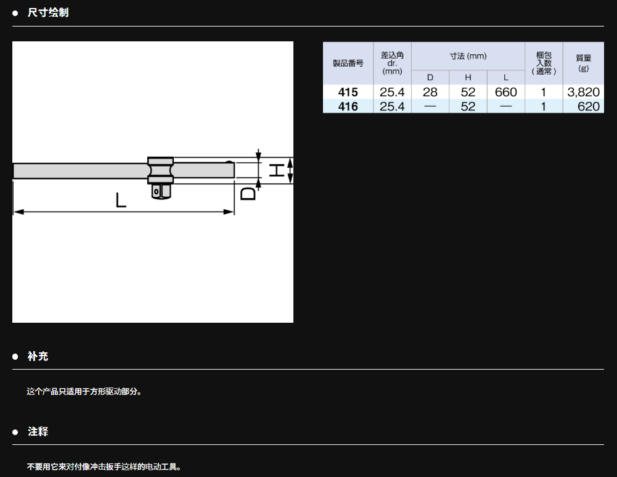This screenshot has height=477, width=617.
Task: Click the 660 length value cell
Action: 505,92
